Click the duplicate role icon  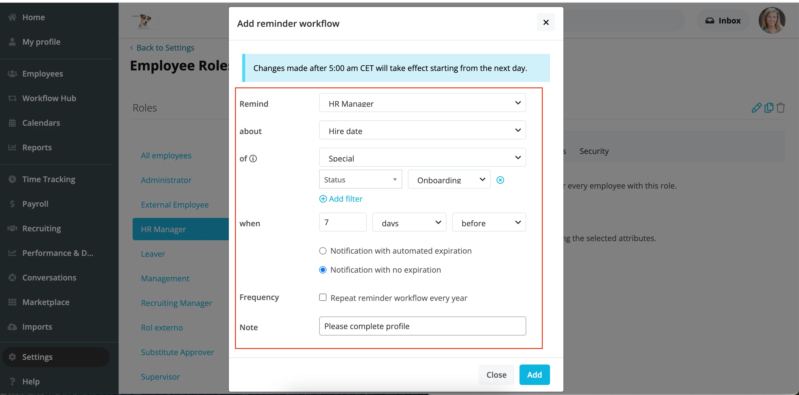tap(769, 108)
